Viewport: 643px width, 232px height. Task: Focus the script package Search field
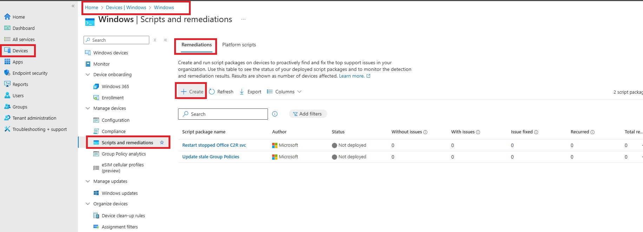click(x=223, y=114)
